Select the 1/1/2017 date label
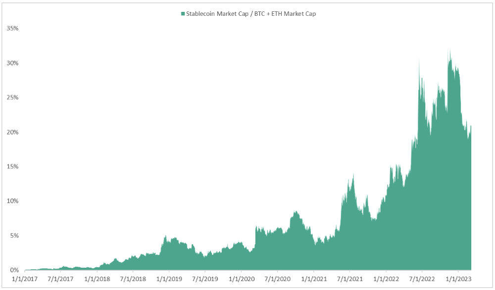 [x=25, y=280]
